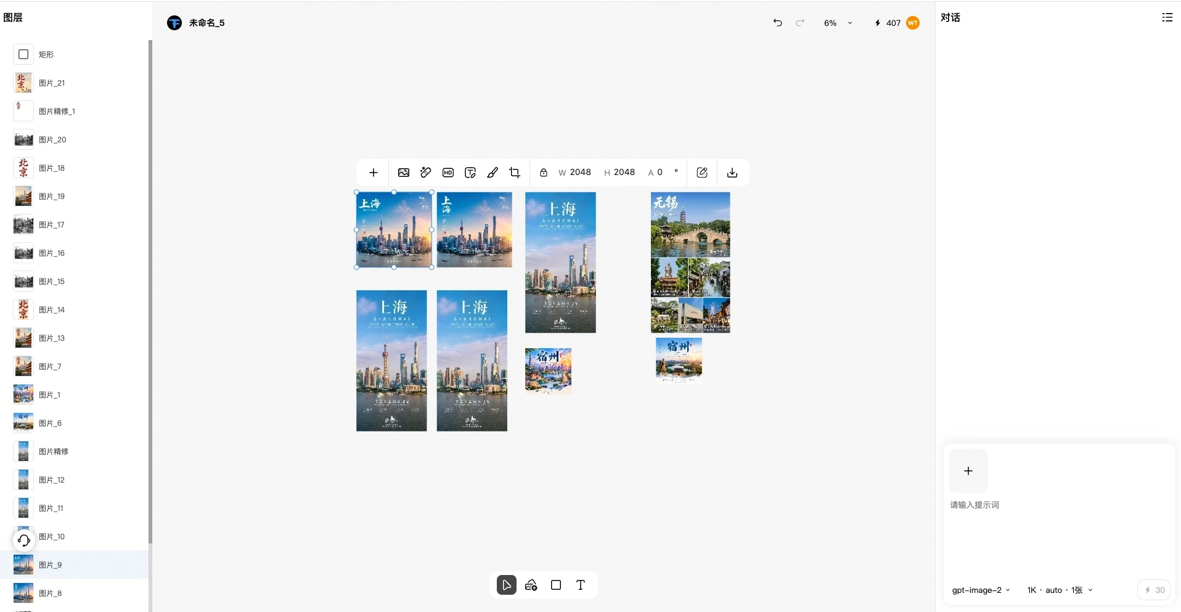This screenshot has width=1181, height=612.
Task: Select the rectangle shape tool
Action: 556,585
